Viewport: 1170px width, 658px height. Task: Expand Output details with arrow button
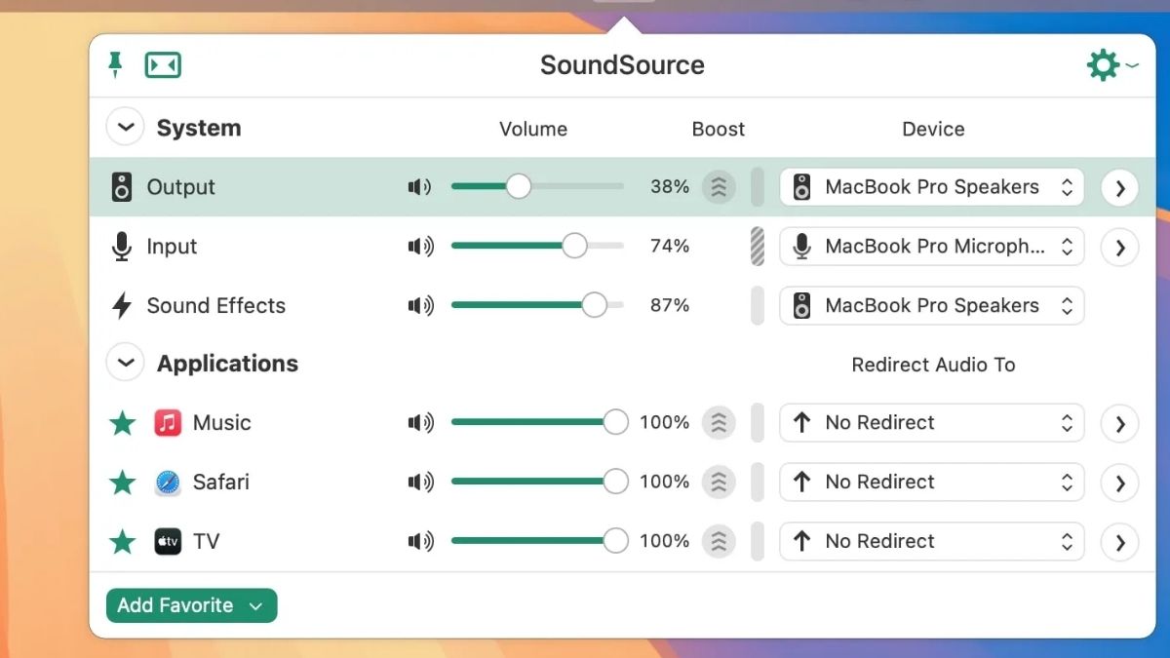[1119, 187]
